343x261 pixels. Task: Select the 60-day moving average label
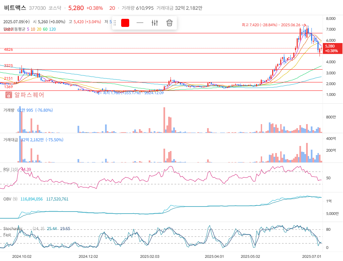pyautogui.click(x=45, y=29)
